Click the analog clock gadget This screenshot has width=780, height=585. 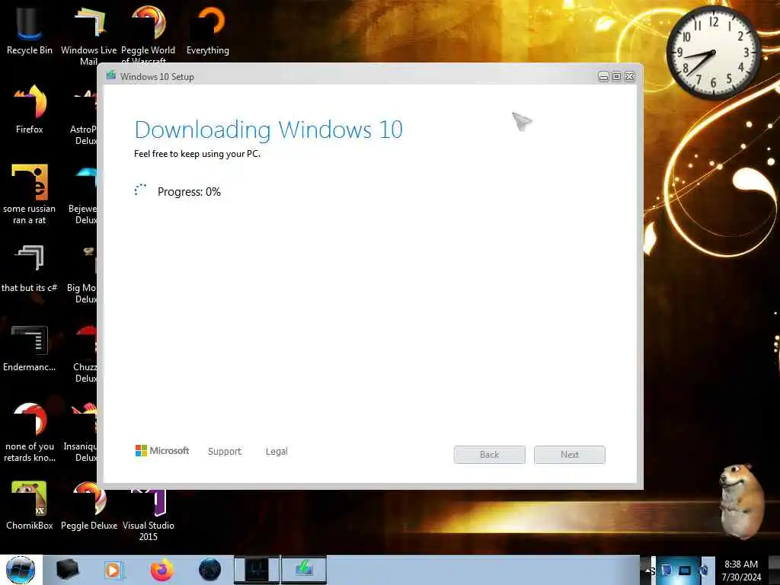point(713,53)
